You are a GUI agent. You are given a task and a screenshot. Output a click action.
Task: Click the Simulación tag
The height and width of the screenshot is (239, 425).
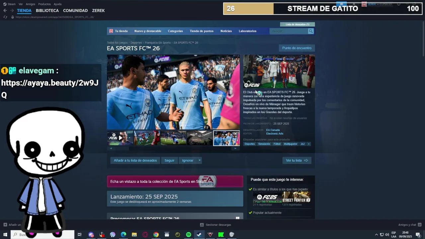(264, 144)
